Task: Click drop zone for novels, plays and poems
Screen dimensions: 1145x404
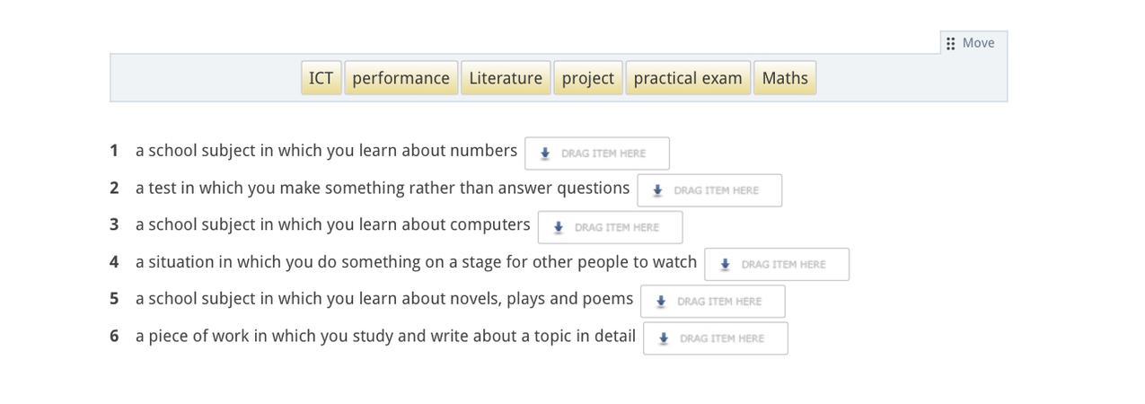Action: [x=713, y=302]
